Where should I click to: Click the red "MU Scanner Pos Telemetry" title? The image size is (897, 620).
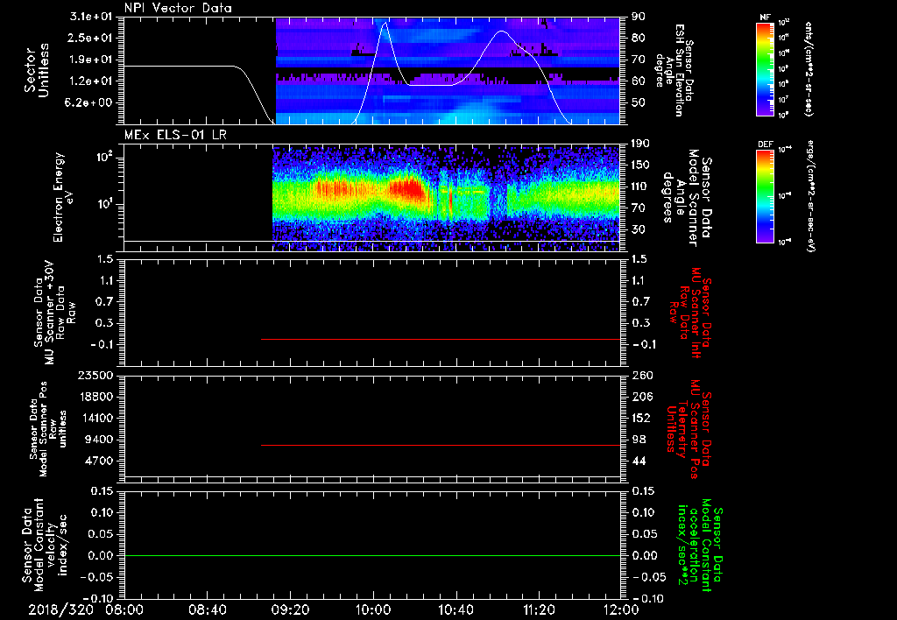[689, 429]
